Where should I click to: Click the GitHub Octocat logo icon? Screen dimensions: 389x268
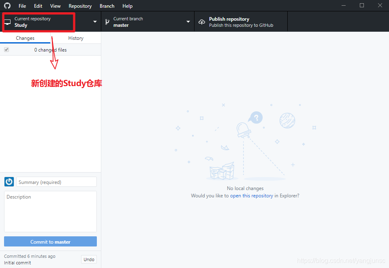tap(7, 5)
